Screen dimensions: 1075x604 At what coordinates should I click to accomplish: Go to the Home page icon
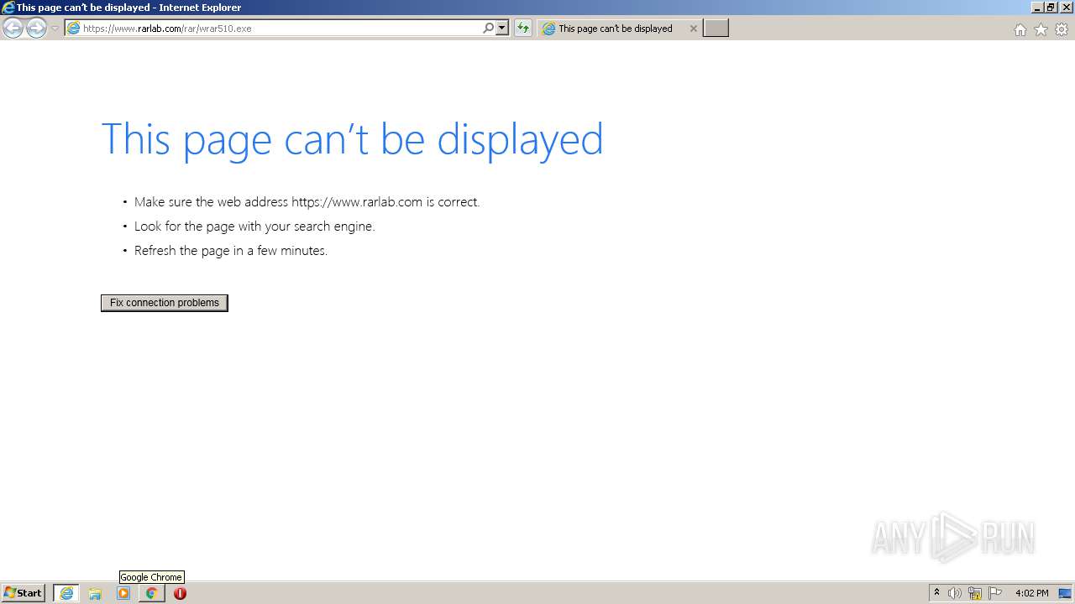click(x=1020, y=29)
